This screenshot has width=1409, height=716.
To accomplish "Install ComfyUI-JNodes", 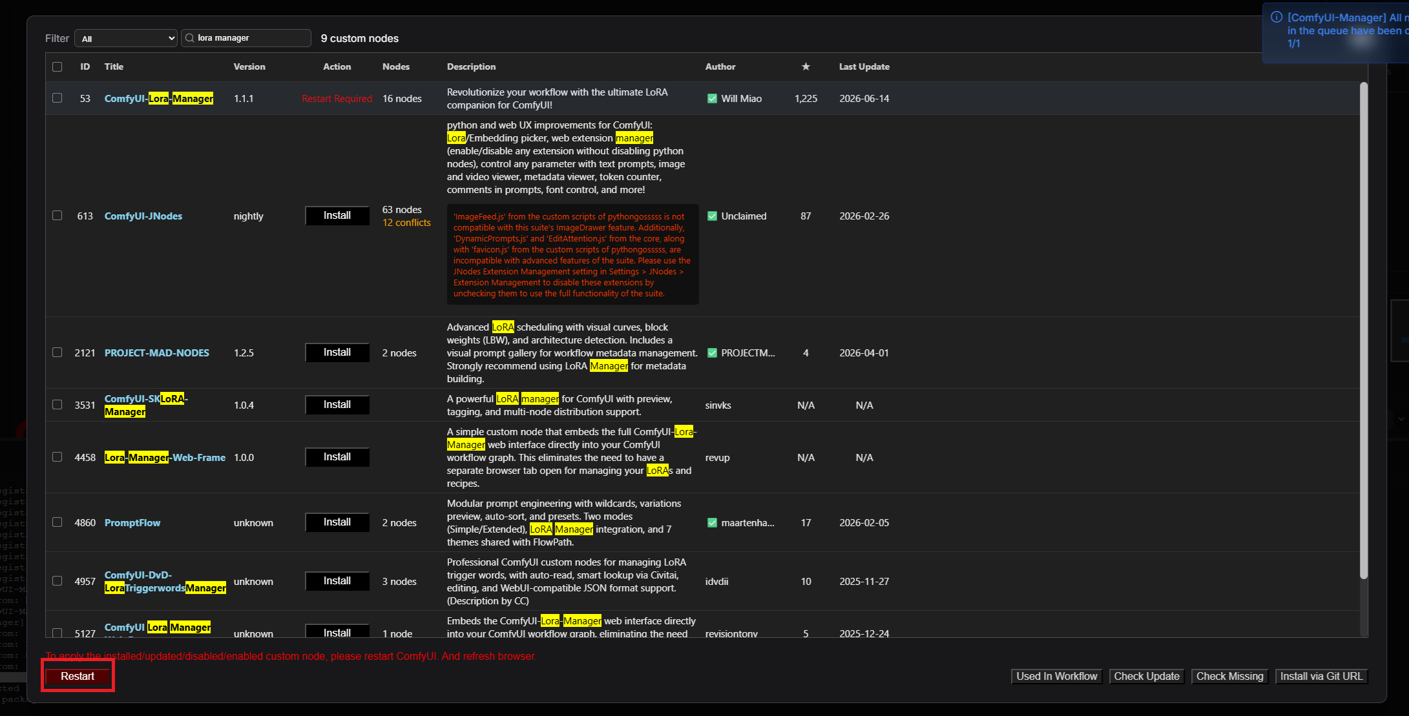I will point(337,216).
